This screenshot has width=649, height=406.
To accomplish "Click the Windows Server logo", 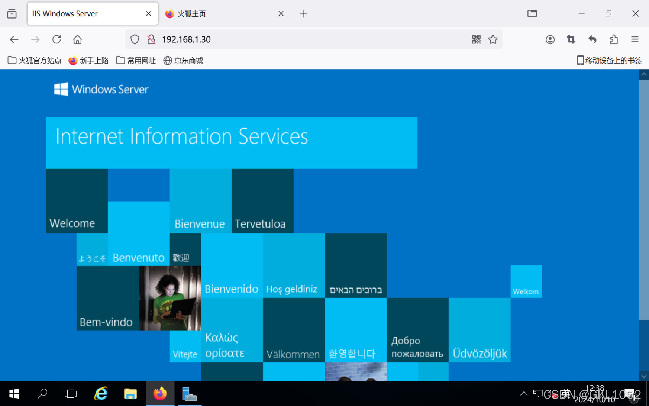I will click(101, 89).
